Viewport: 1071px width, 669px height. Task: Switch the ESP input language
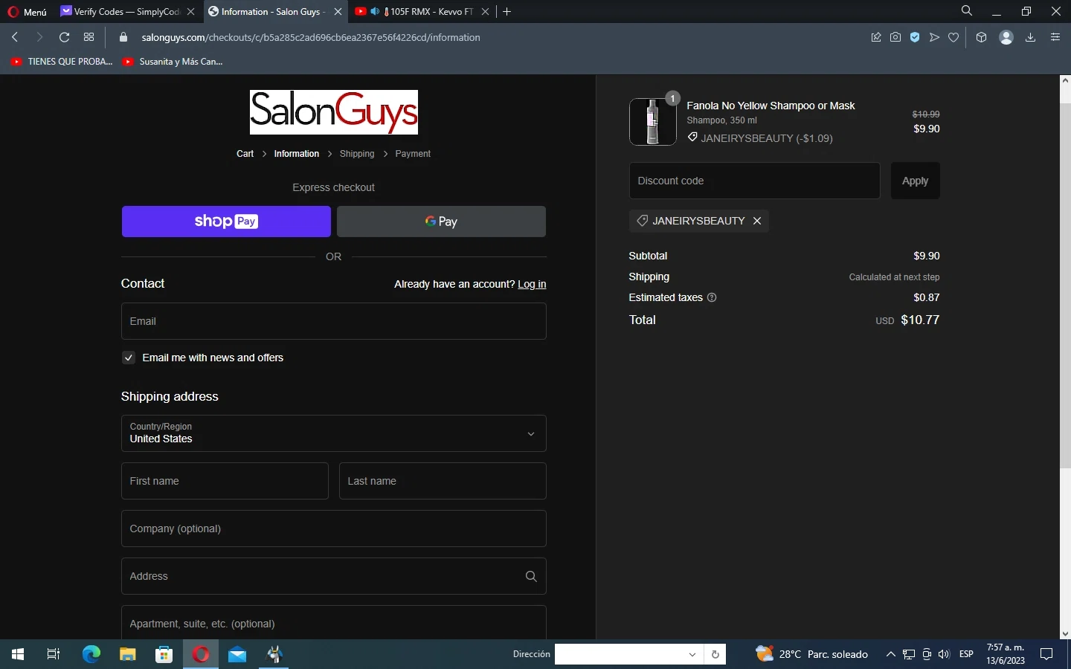[x=967, y=654]
